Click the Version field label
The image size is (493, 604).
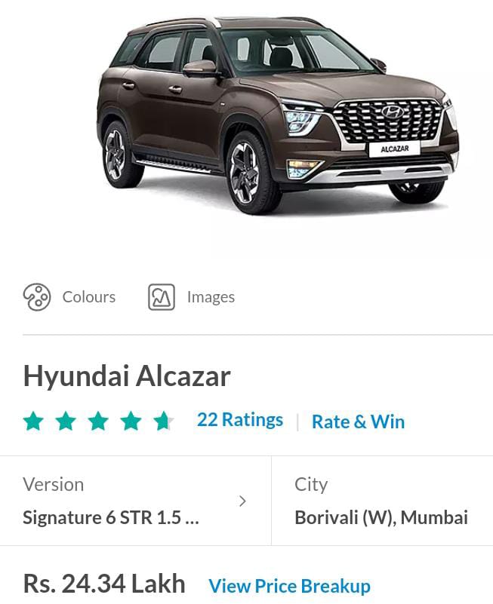pyautogui.click(x=54, y=485)
